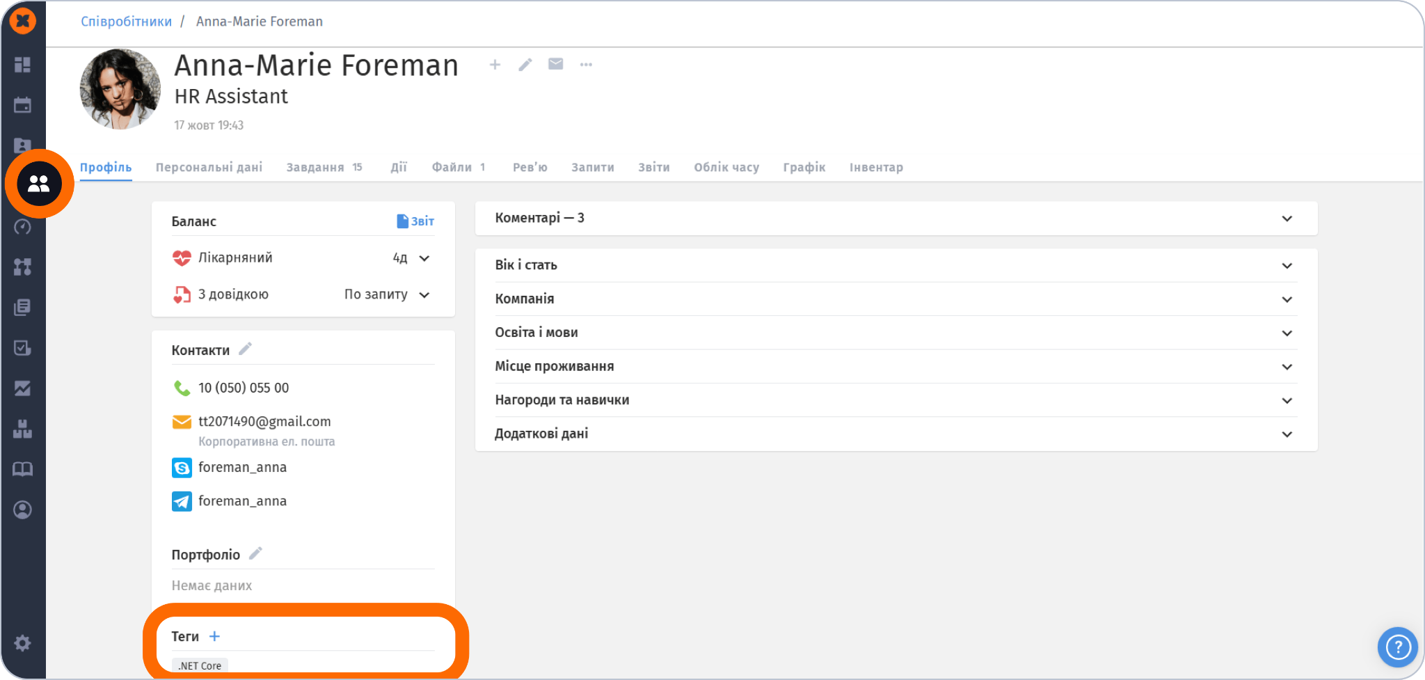Edit the Портфоліо section
Image resolution: width=1425 pixels, height=680 pixels.
255,553
